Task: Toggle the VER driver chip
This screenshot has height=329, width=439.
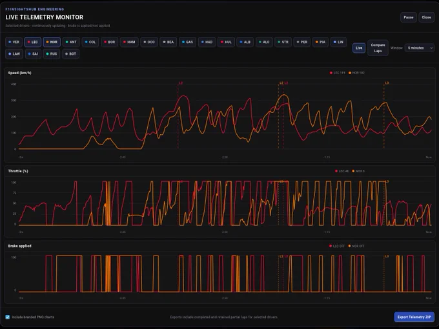Action: pyautogui.click(x=14, y=42)
